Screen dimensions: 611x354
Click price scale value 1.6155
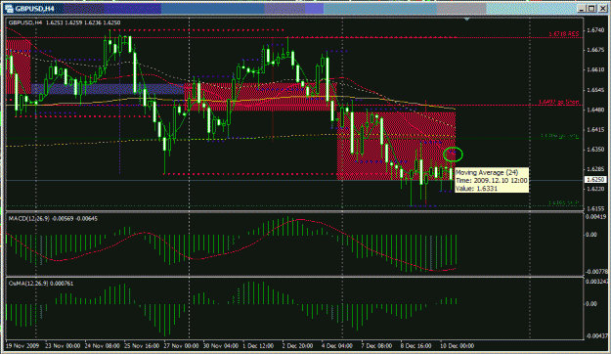(x=595, y=208)
